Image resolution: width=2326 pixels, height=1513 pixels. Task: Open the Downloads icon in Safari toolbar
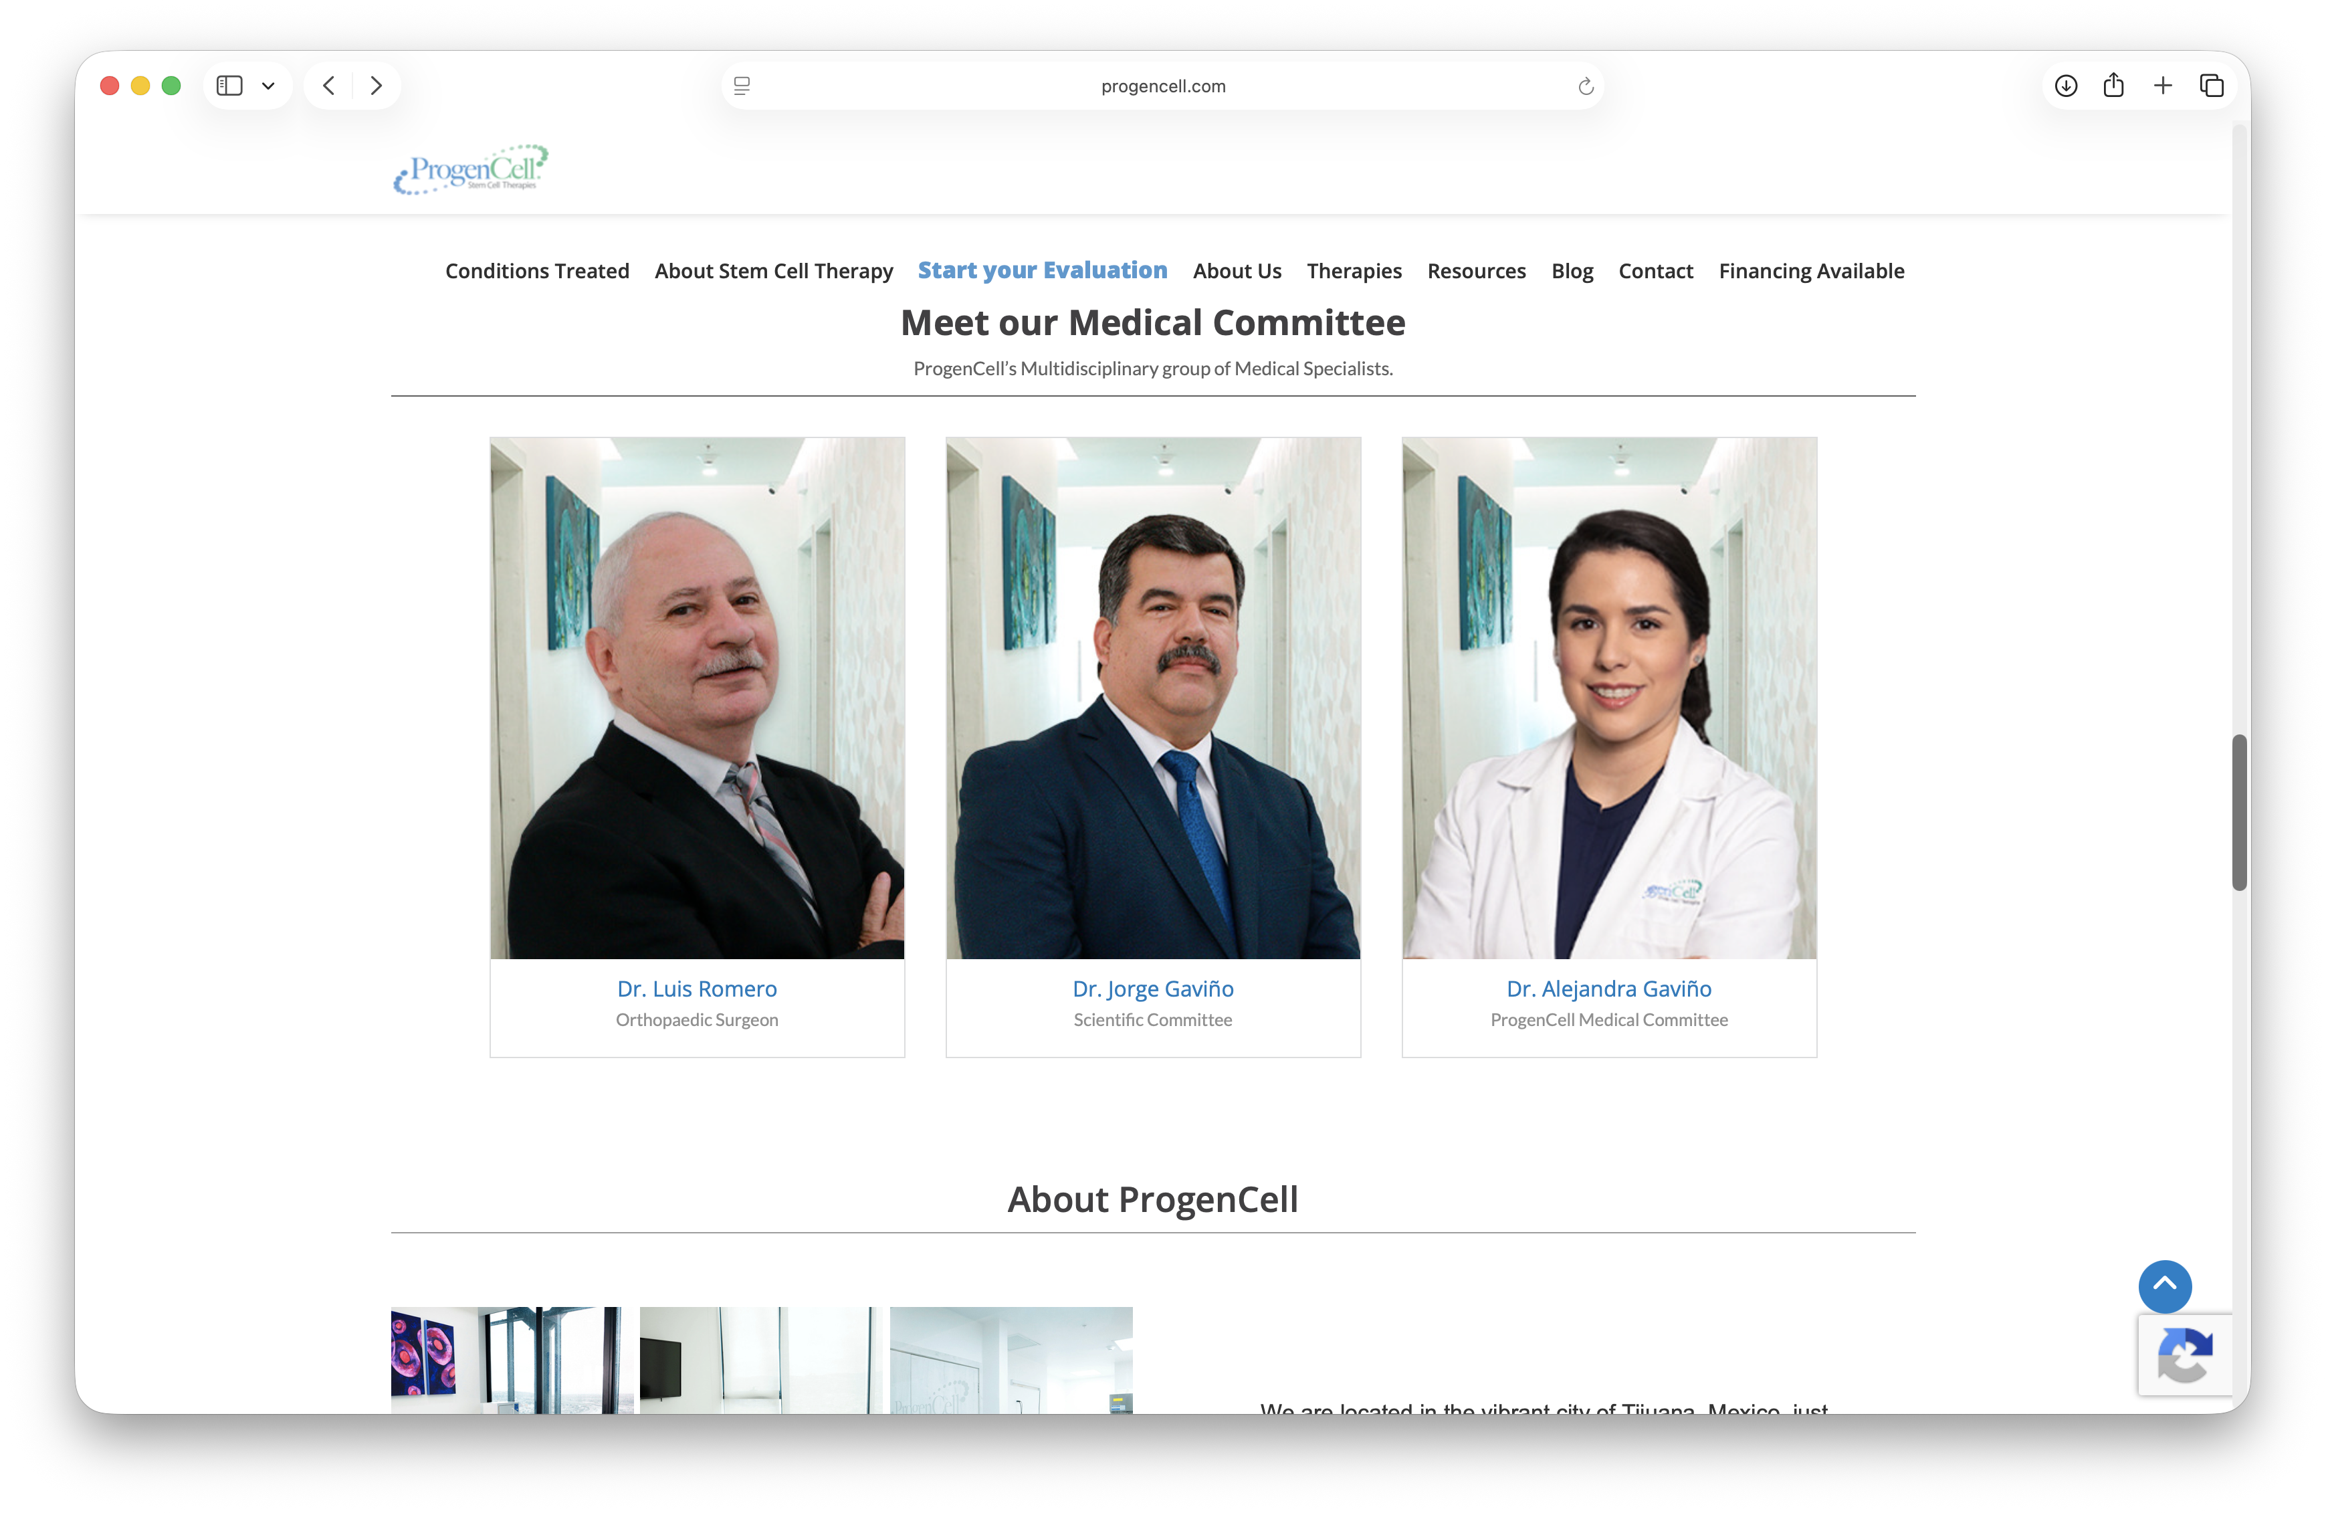click(2065, 86)
